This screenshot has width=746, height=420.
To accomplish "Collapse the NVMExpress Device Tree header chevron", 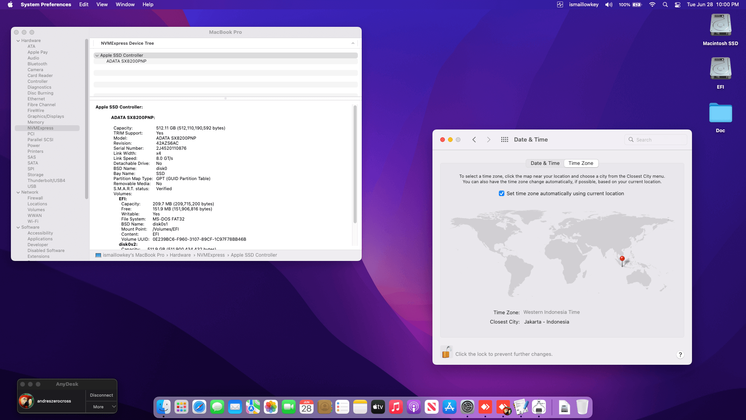I will (x=353, y=43).
